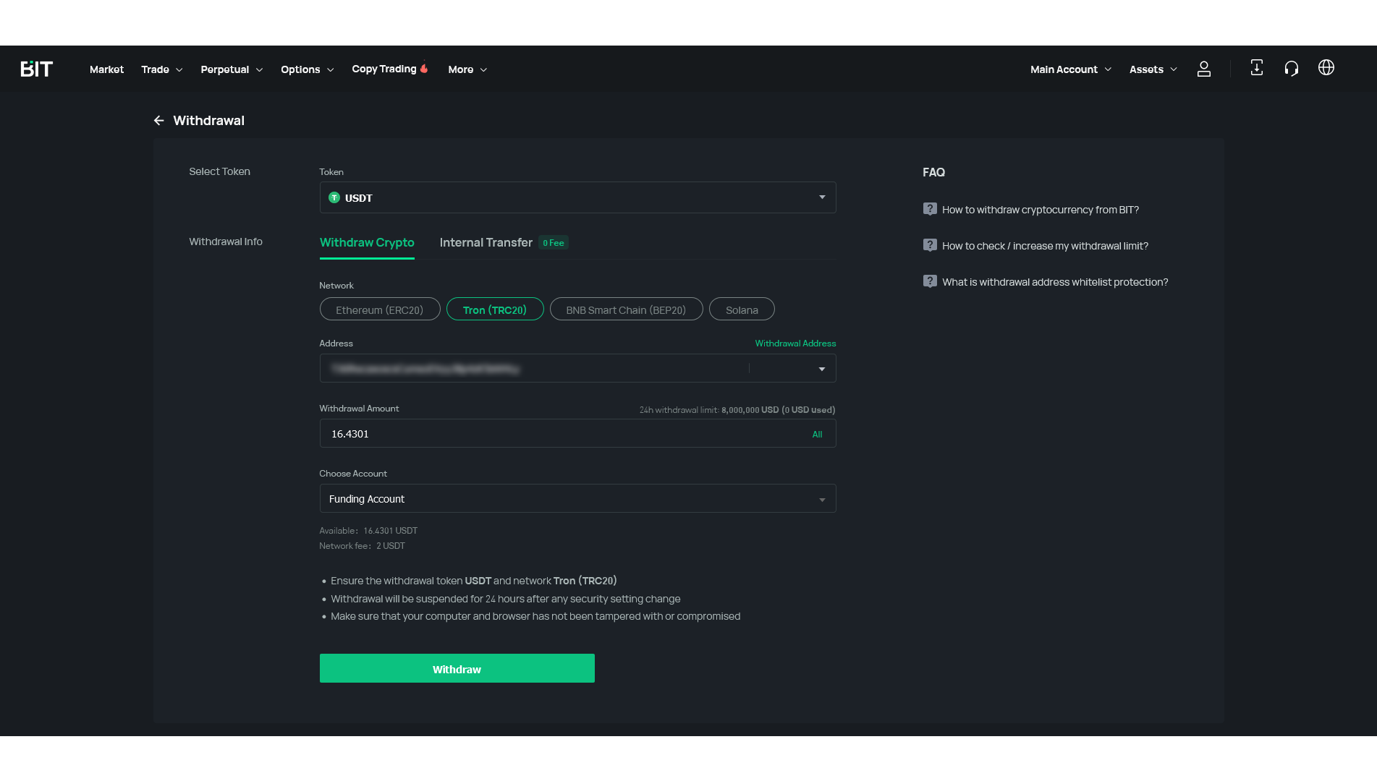Screen dimensions: 1377x781
Task: Click All to withdraw the full amount
Action: click(x=817, y=434)
